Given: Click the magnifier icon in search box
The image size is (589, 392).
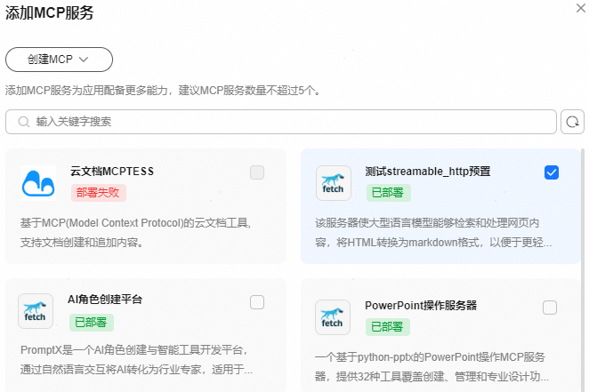Looking at the screenshot, I should [x=23, y=121].
